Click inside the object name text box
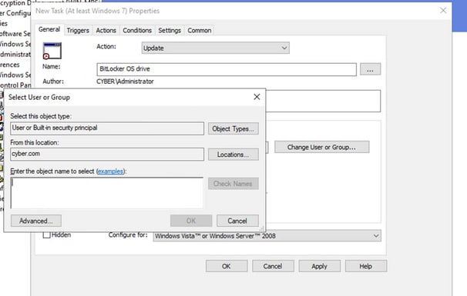This screenshot has width=467, height=296. 107,193
